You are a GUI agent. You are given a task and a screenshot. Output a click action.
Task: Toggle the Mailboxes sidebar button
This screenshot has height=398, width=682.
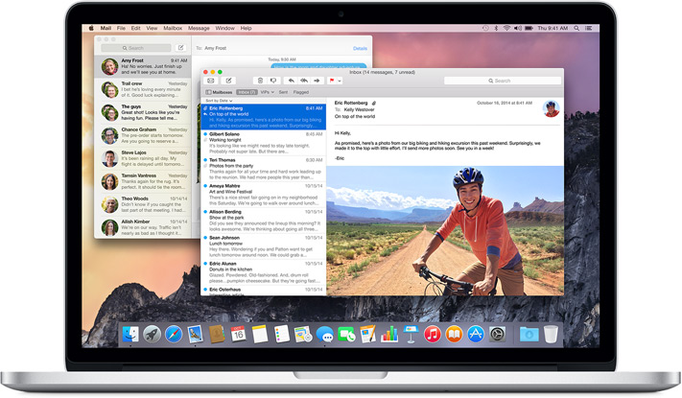point(217,92)
